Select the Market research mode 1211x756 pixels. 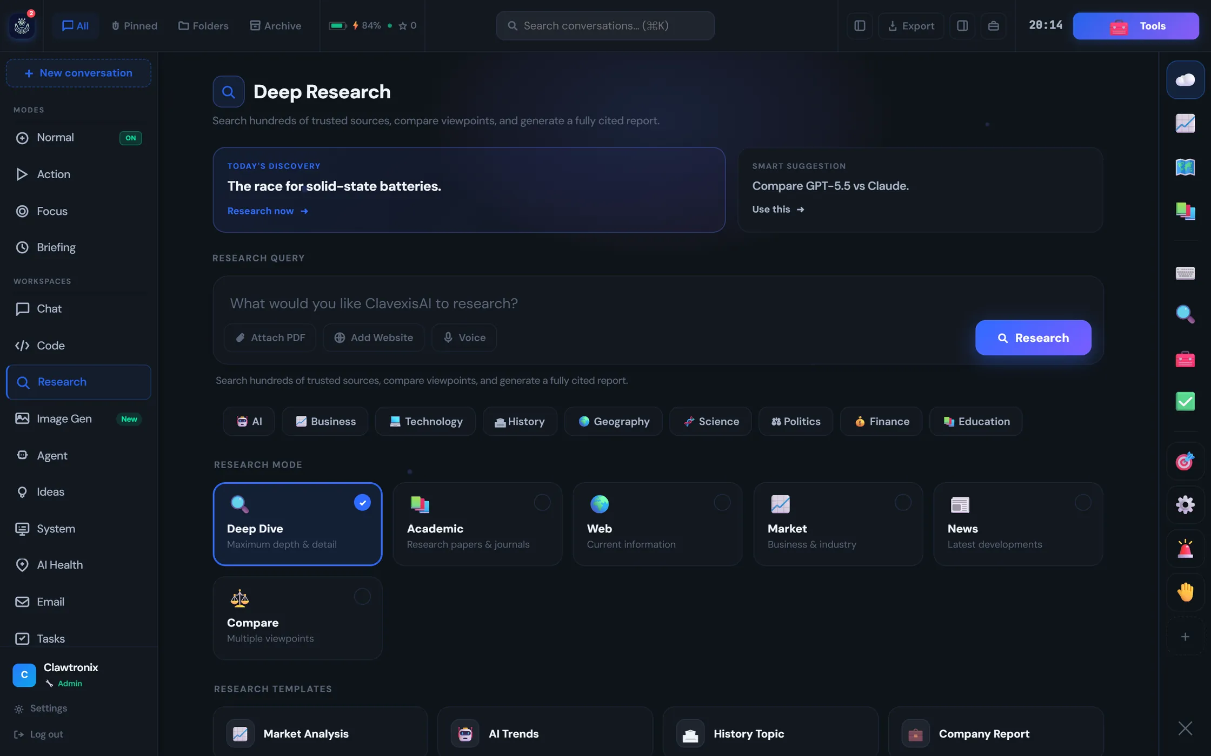(x=838, y=524)
